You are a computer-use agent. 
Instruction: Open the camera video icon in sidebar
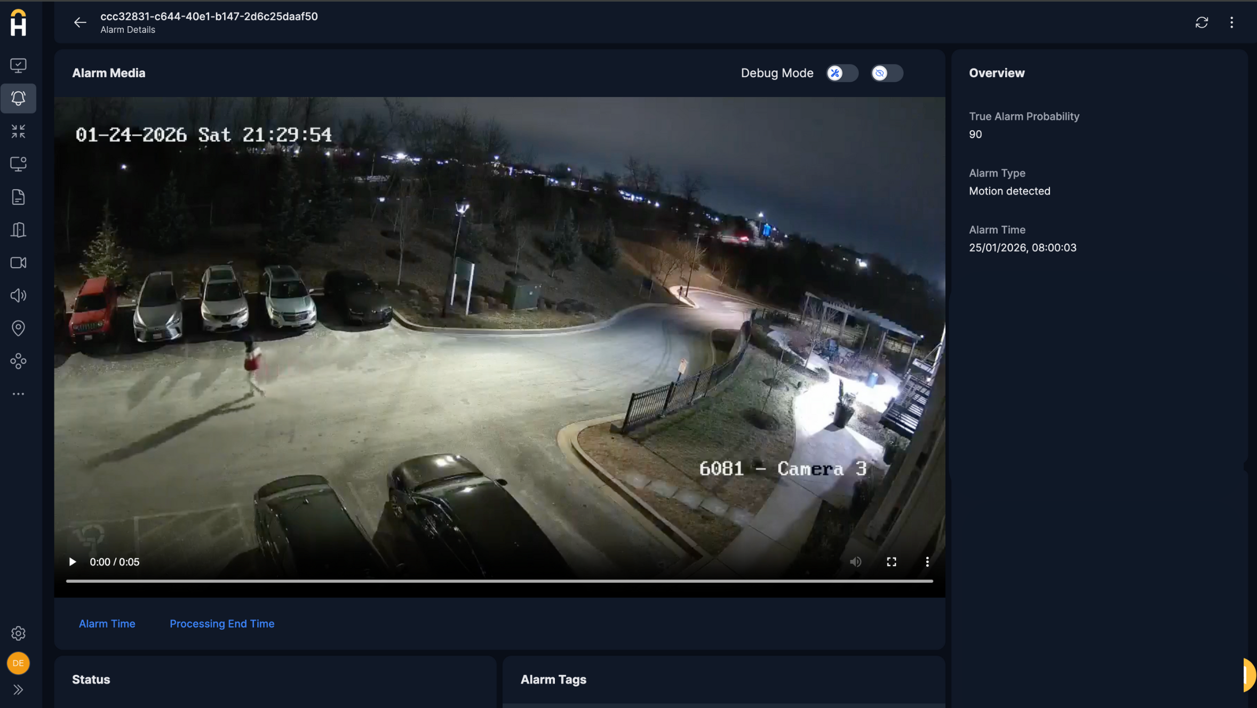(18, 263)
